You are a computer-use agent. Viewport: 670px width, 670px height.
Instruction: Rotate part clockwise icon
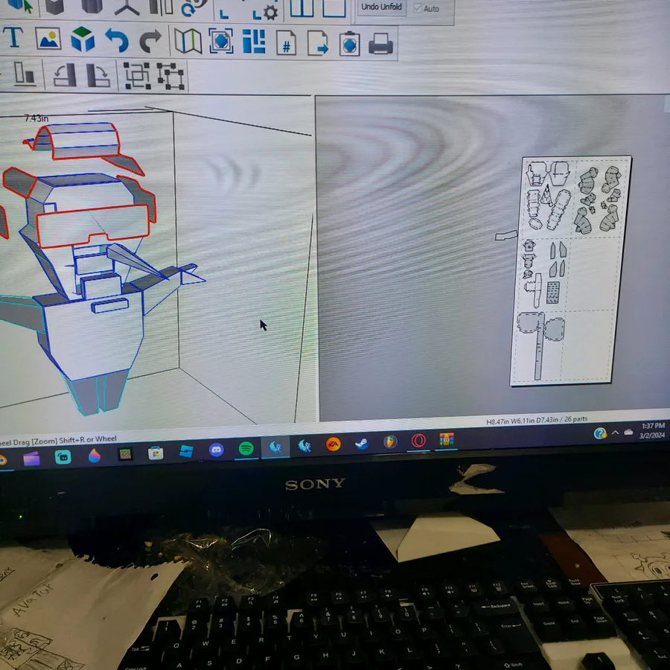(98, 76)
